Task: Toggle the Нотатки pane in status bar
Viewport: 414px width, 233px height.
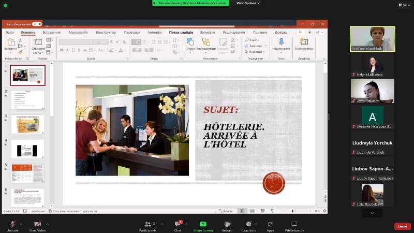Action: (x=225, y=211)
